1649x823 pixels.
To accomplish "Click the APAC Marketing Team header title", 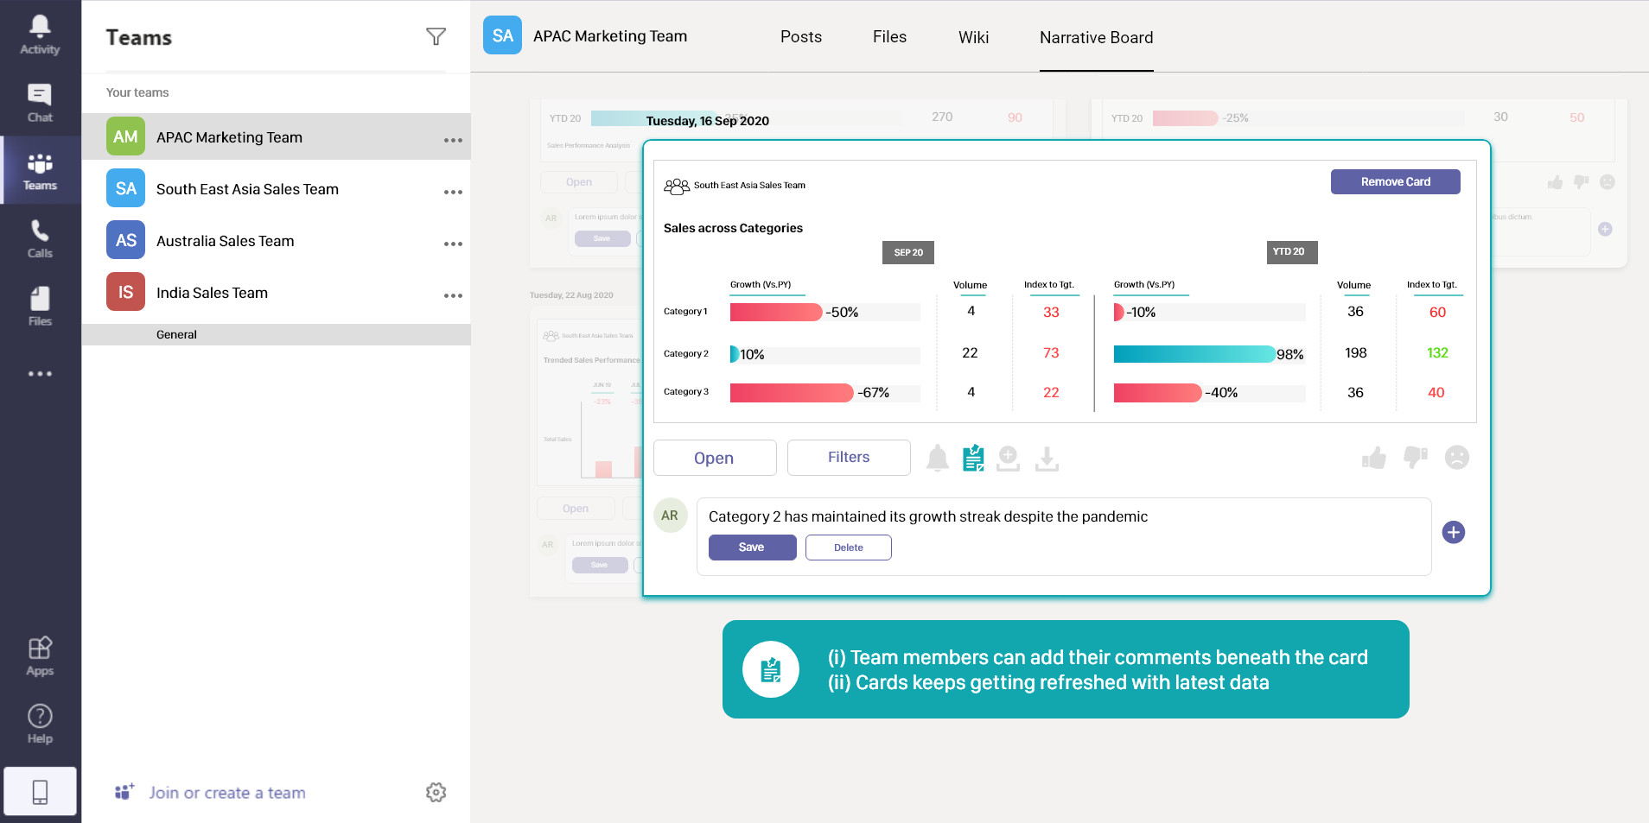I will 610,36.
